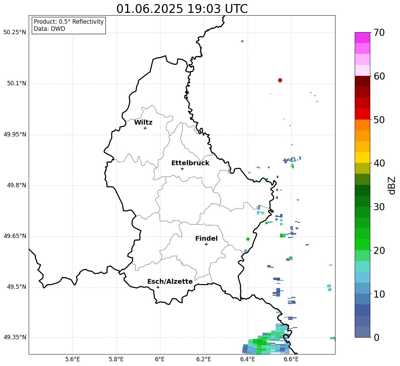Click the Product: 0.5° Reflectivity label
The height and width of the screenshot is (366, 400).
69,22
